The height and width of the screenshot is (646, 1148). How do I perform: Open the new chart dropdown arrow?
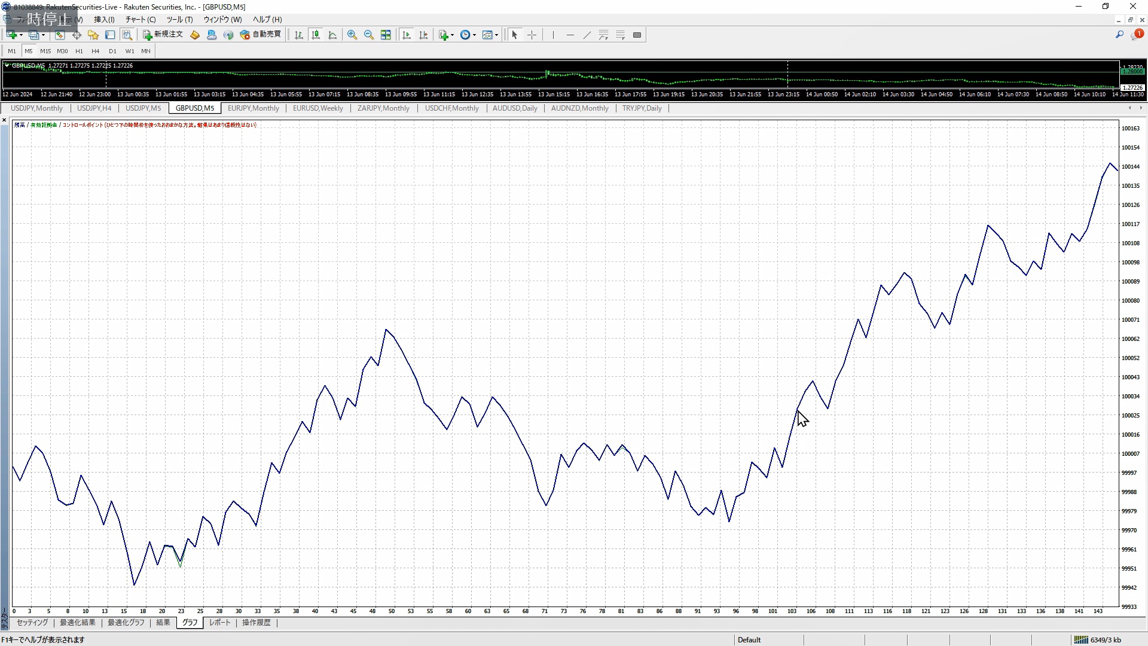pyautogui.click(x=22, y=35)
